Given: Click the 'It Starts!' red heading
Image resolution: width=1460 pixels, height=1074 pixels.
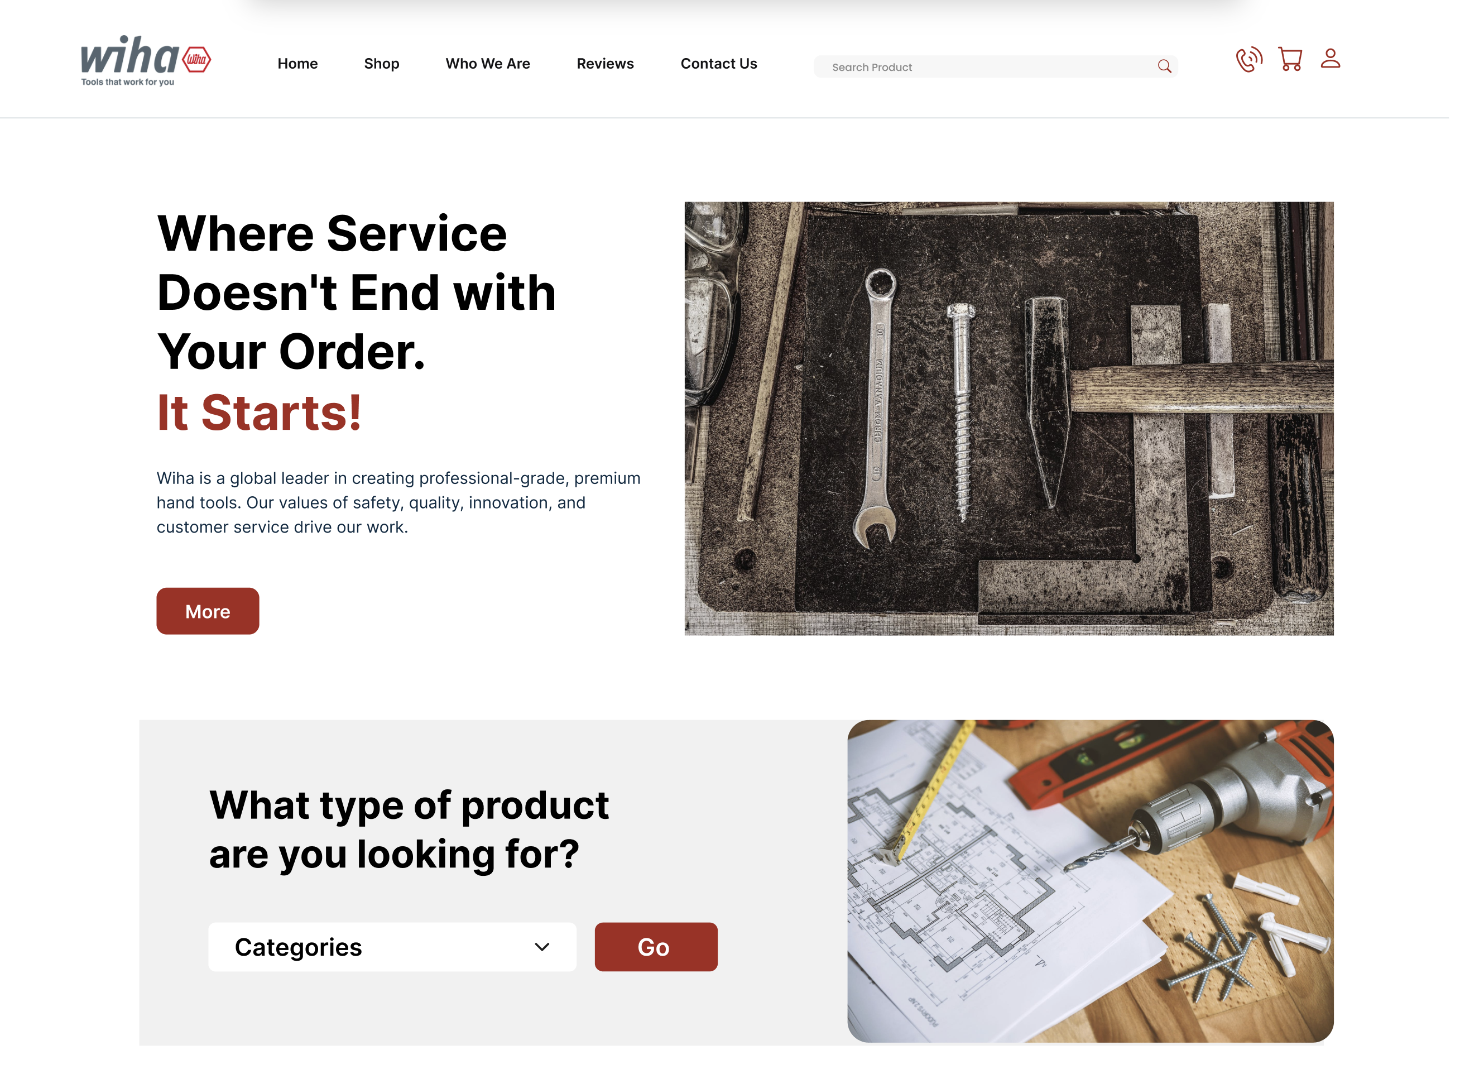Looking at the screenshot, I should (259, 412).
